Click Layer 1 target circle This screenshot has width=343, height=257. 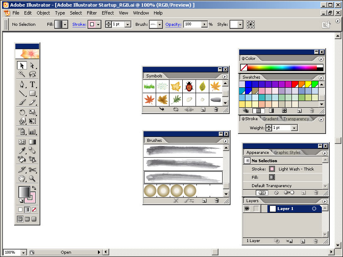tap(314, 209)
